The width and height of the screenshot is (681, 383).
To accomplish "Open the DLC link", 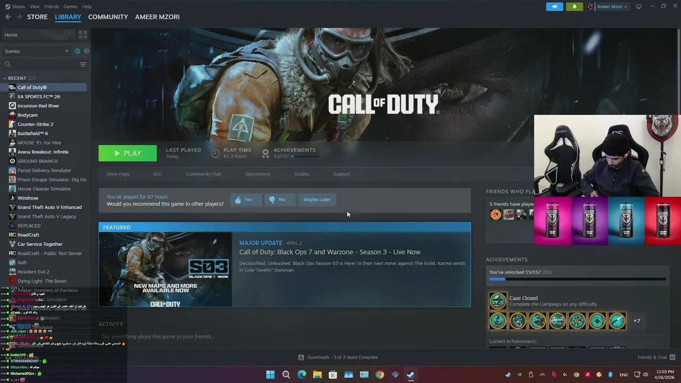I will pos(158,174).
